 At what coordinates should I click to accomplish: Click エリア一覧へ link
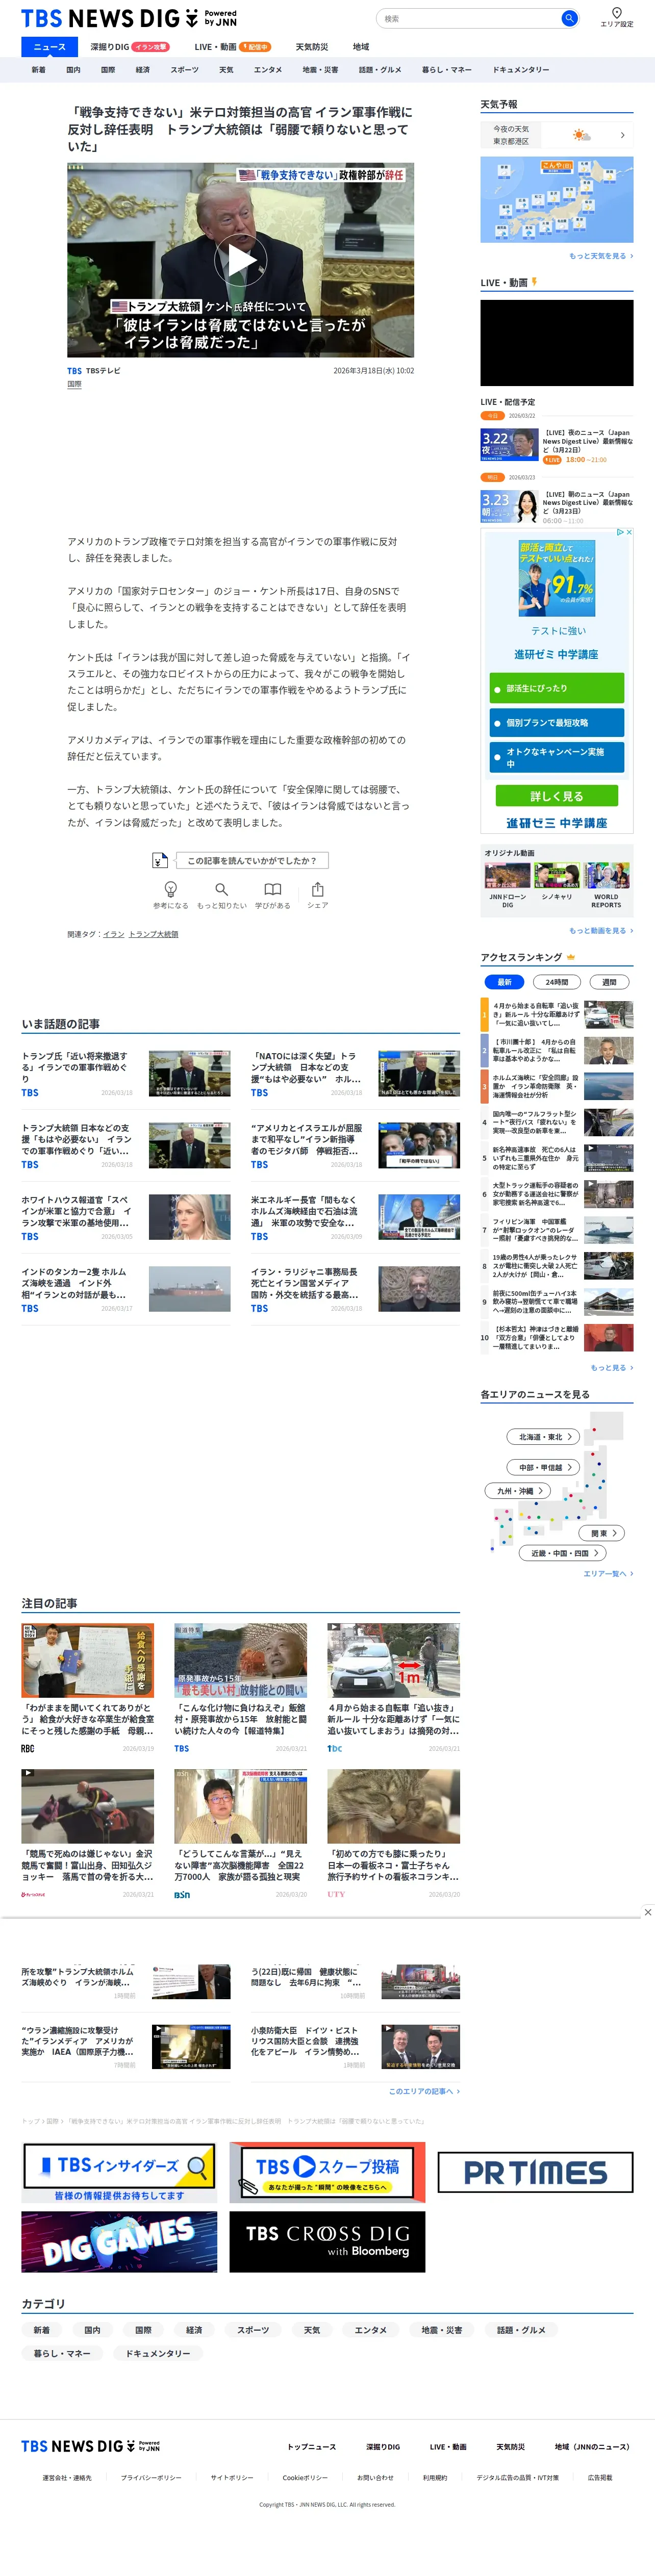tap(608, 1574)
